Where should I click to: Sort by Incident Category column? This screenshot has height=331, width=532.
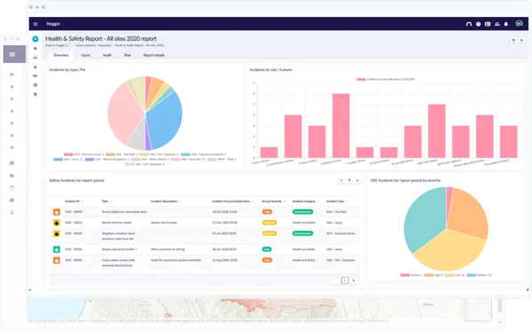click(306, 201)
